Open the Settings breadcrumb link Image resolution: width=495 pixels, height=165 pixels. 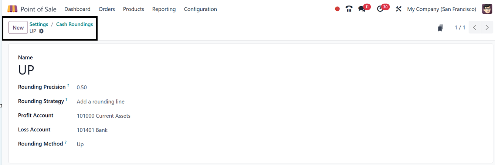(x=39, y=24)
